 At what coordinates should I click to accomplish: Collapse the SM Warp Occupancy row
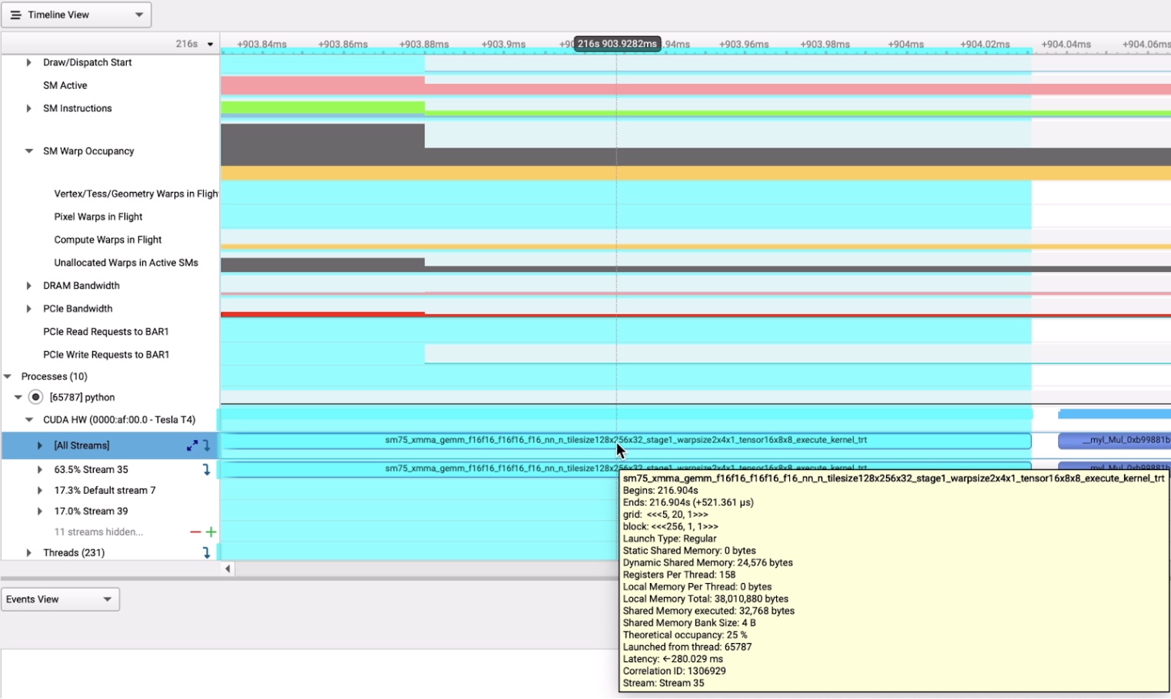(29, 151)
